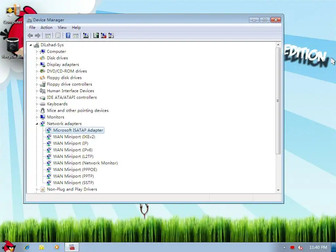
Task: Click the red Action Center flag tray icon
Action: pyautogui.click(x=292, y=247)
